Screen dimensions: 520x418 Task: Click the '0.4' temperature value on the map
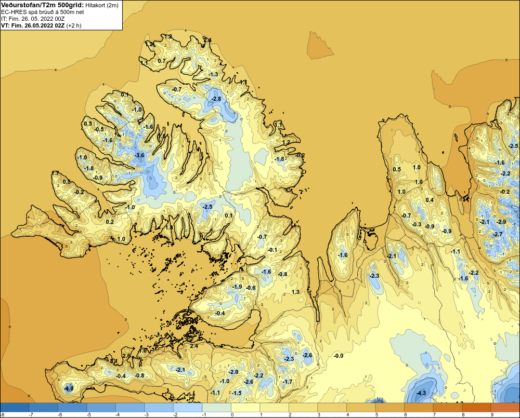click(x=430, y=200)
